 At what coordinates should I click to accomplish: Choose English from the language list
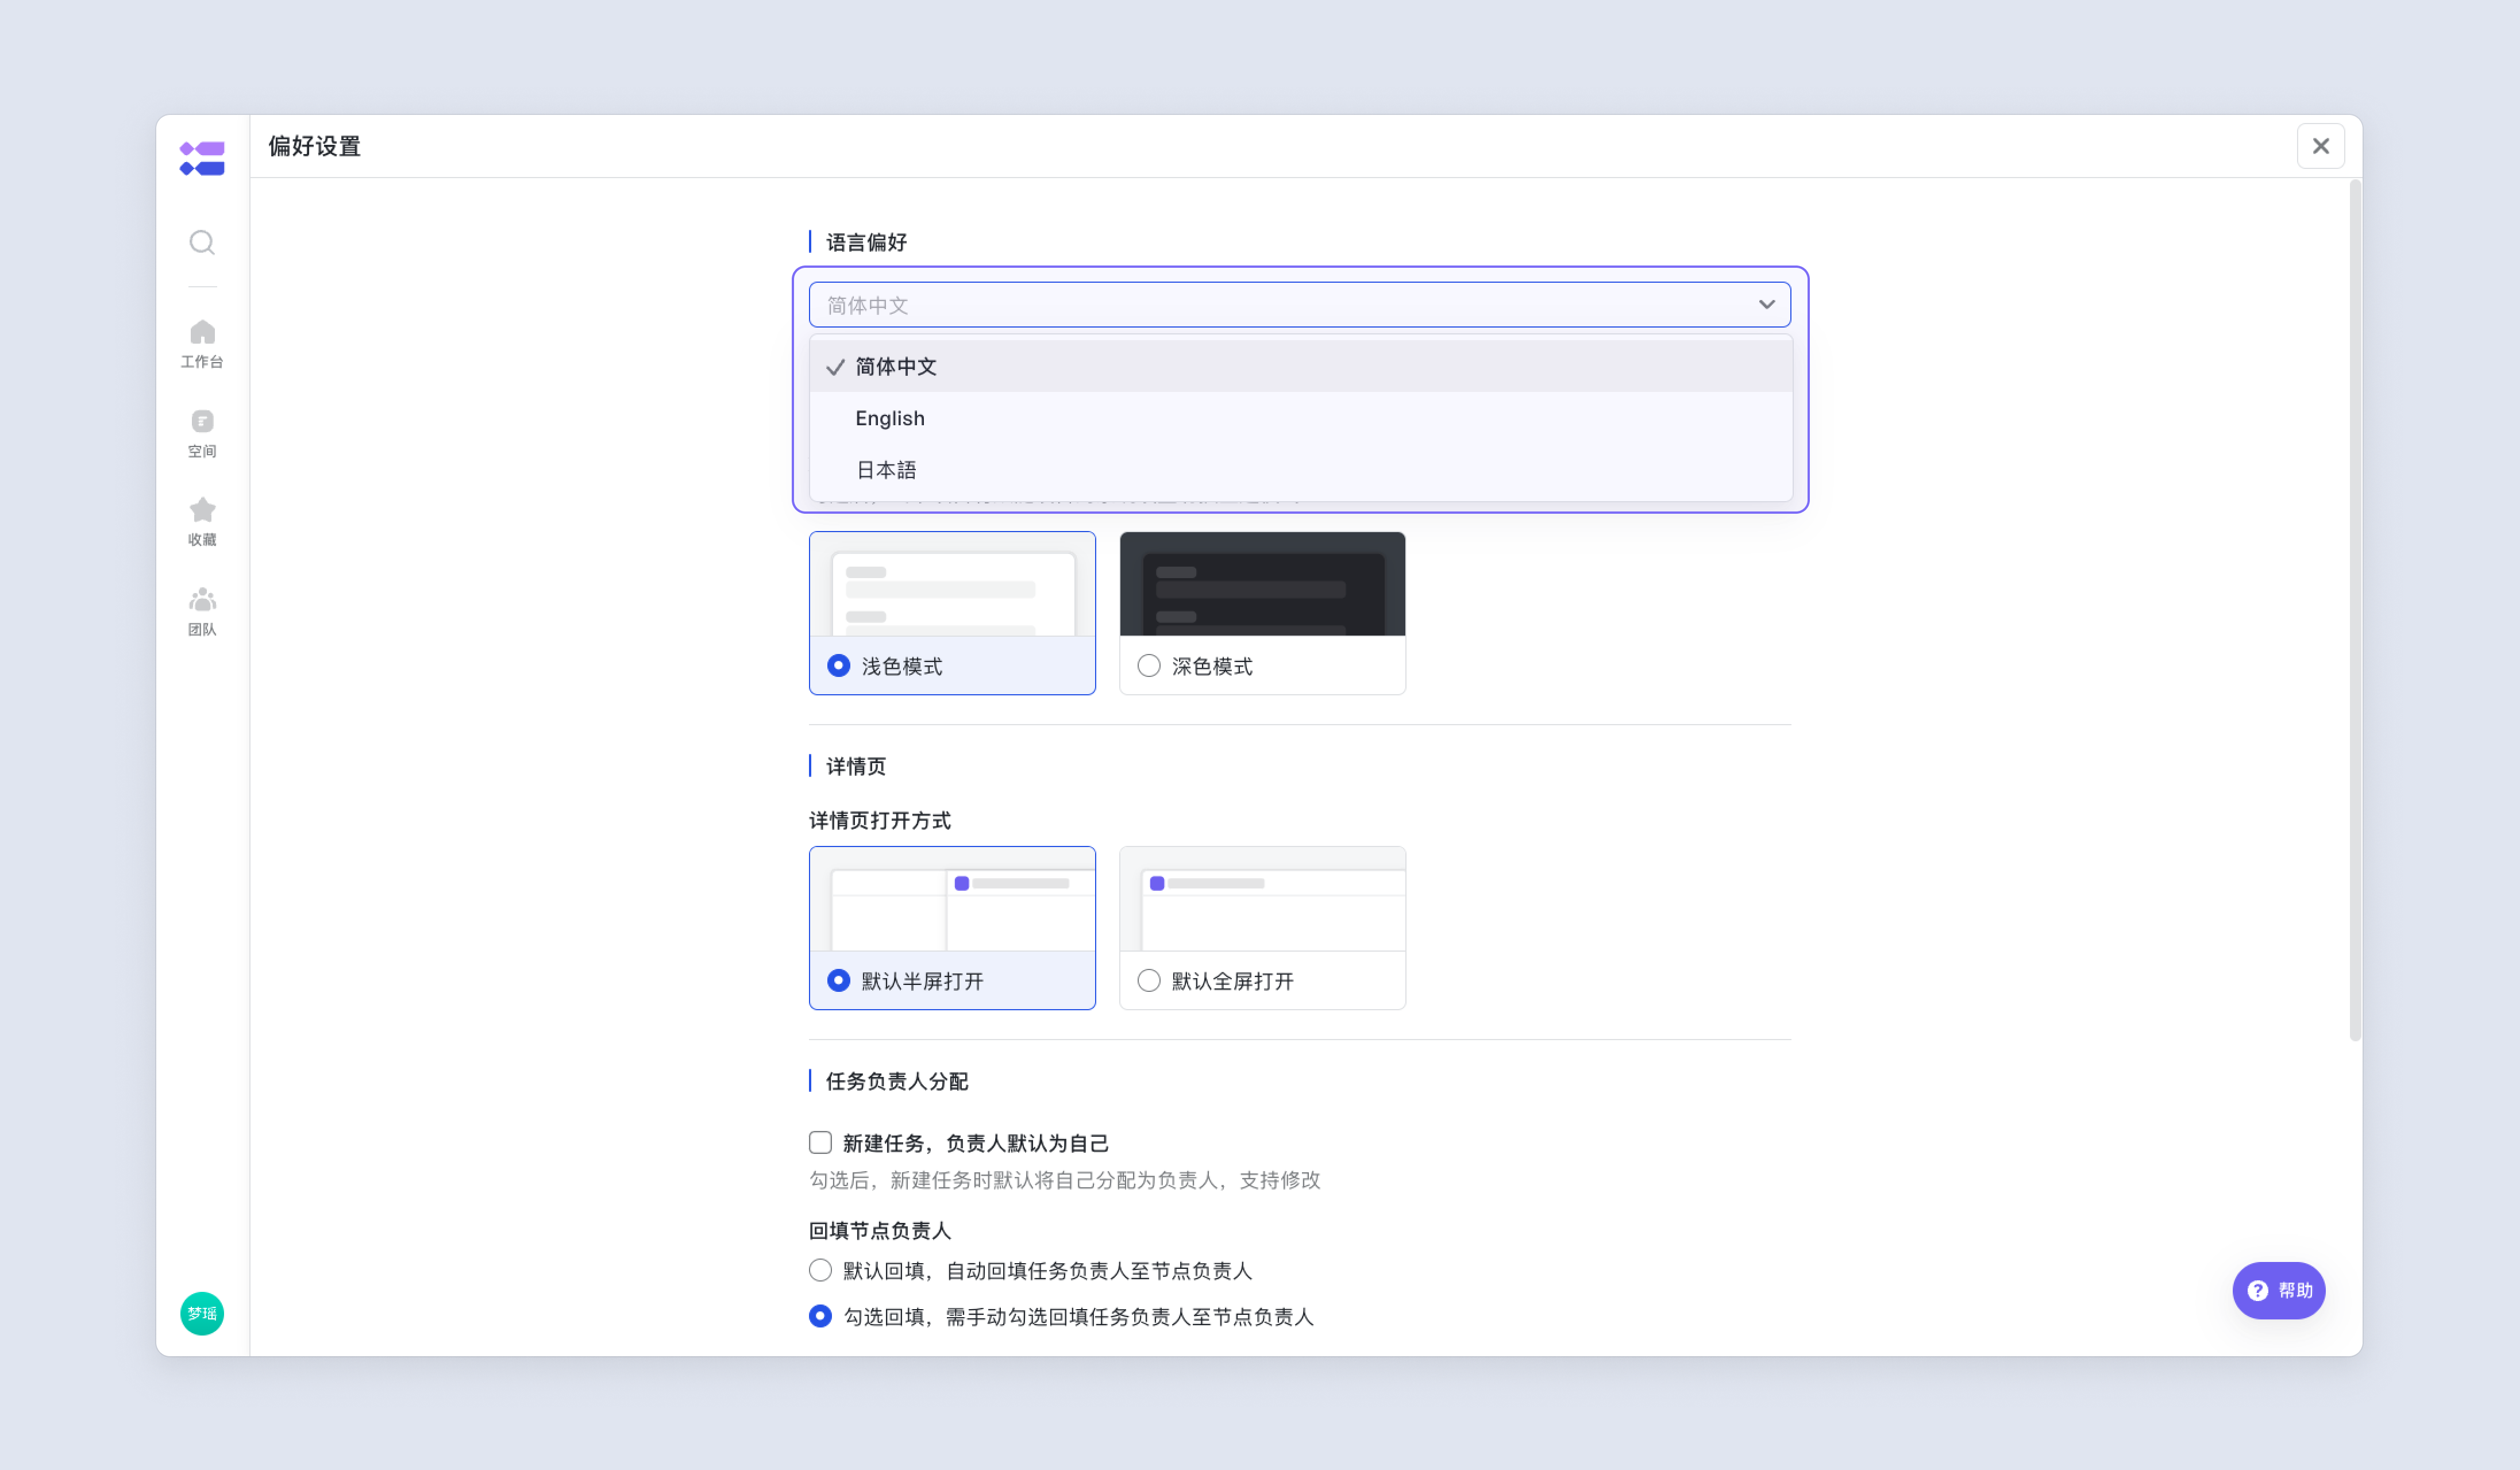click(x=1300, y=419)
